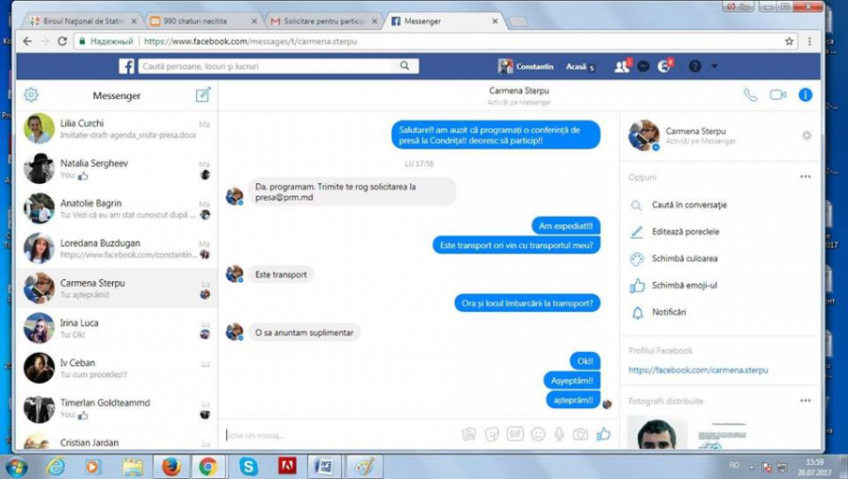Open the shared document thumbnail
The width and height of the screenshot is (848, 479).
point(722,433)
